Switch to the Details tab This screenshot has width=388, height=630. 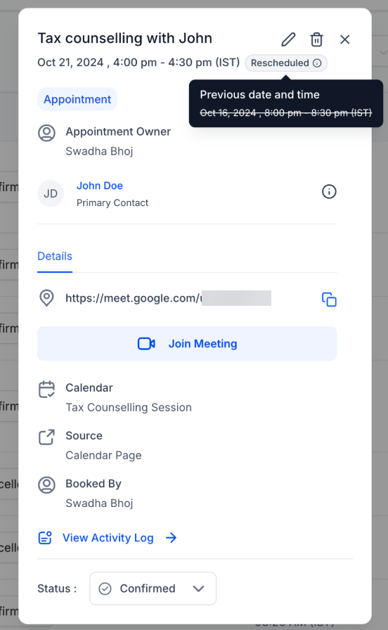tap(55, 257)
